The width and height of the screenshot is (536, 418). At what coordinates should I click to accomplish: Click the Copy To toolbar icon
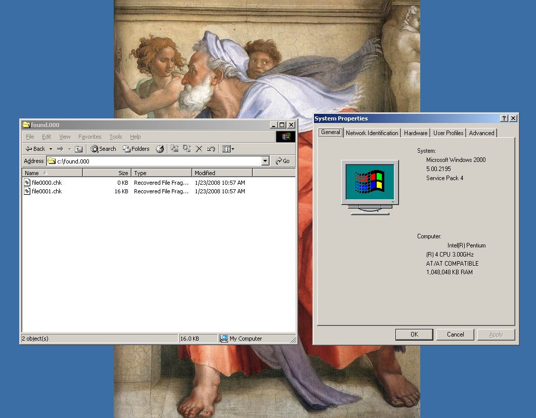point(187,149)
